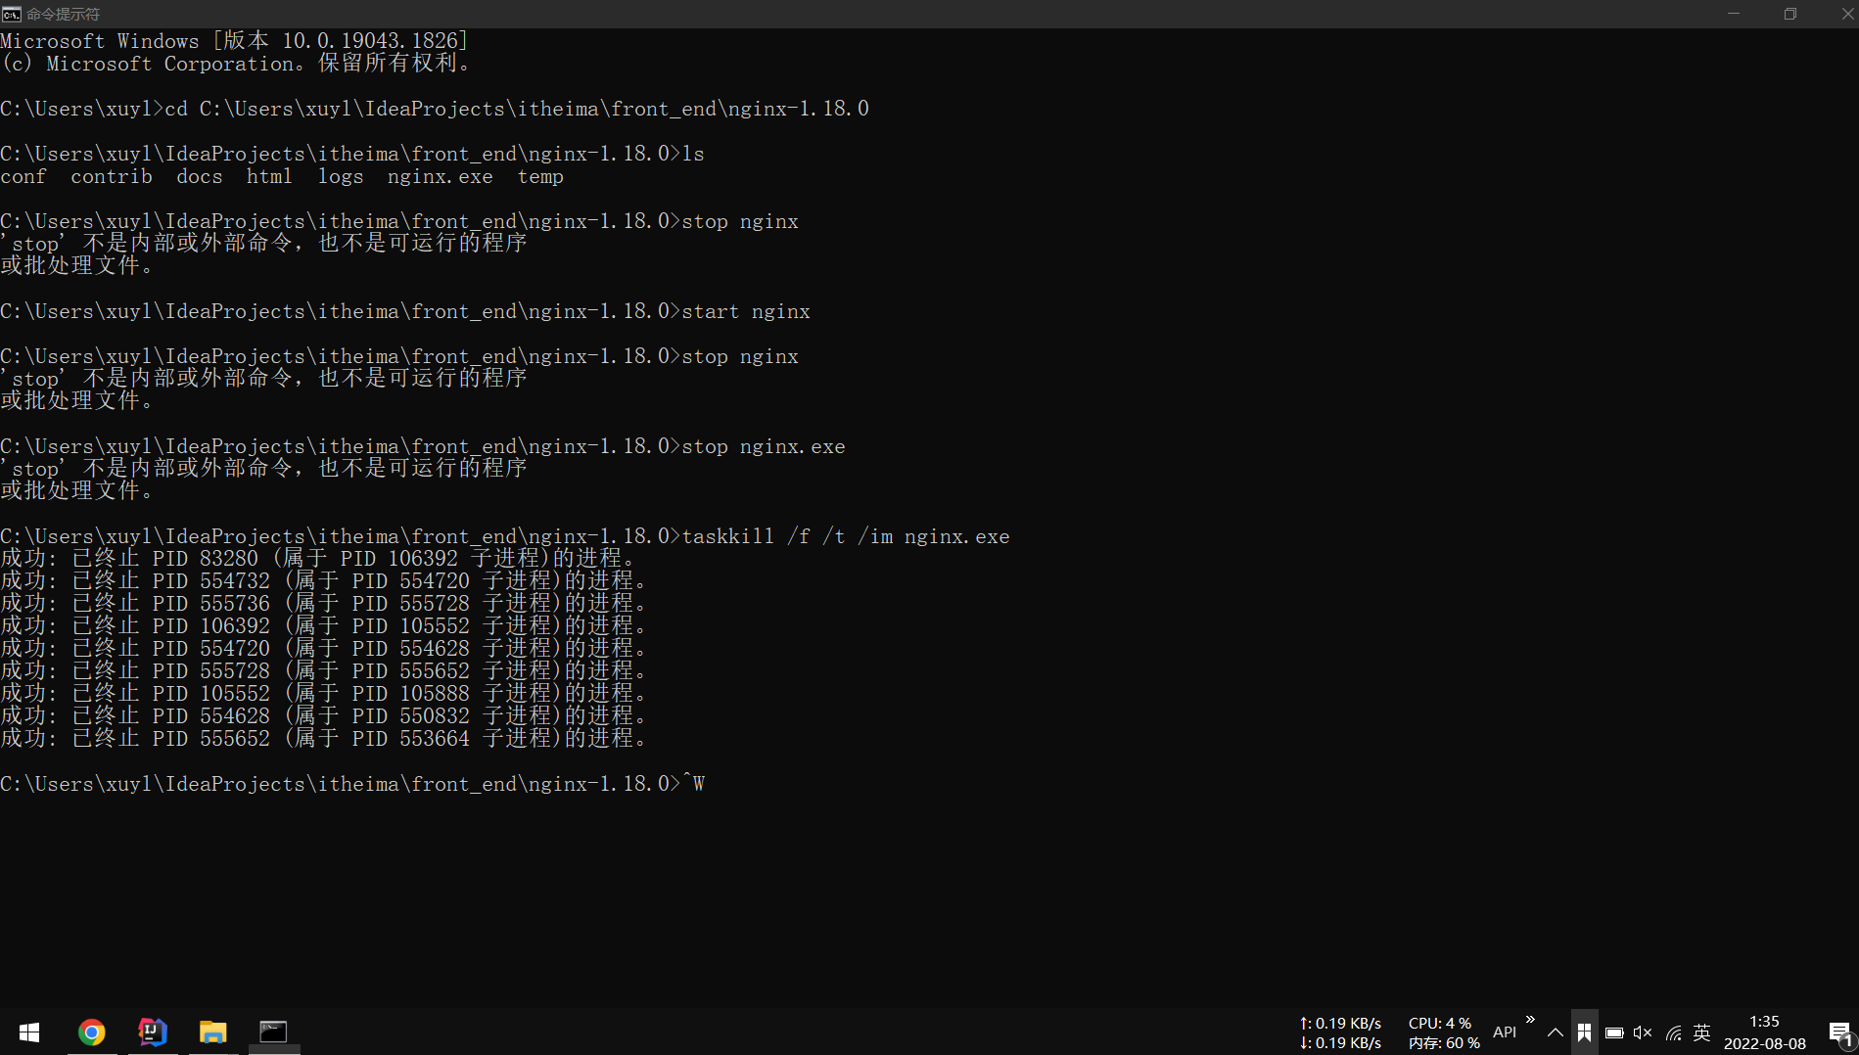Open the notification action center
Image resolution: width=1859 pixels, height=1055 pixels.
1839,1032
